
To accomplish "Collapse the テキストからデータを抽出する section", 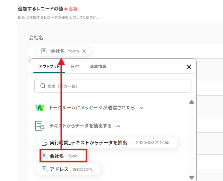I will click(x=118, y=126).
